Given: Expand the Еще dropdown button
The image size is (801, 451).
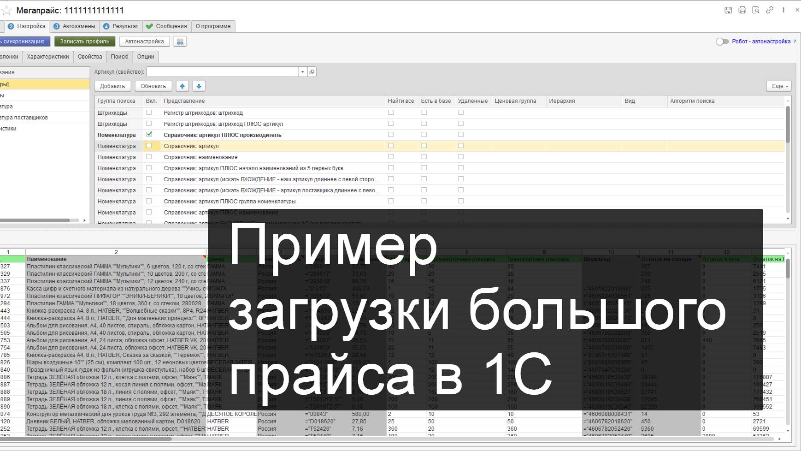Looking at the screenshot, I should pos(779,86).
